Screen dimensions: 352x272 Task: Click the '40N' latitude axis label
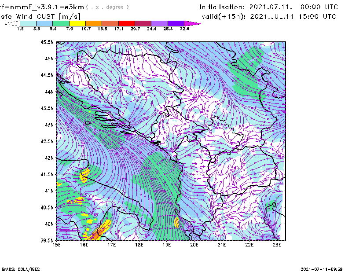[49, 224]
